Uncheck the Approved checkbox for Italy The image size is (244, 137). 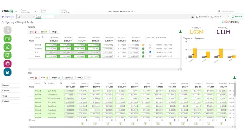tap(150, 52)
